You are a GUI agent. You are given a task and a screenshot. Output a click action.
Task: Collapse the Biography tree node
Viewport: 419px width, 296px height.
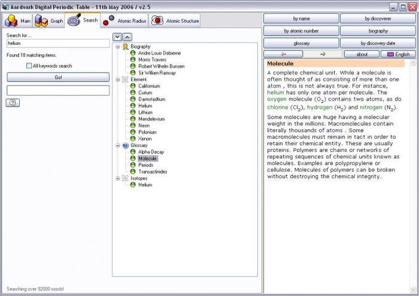[x=118, y=47]
